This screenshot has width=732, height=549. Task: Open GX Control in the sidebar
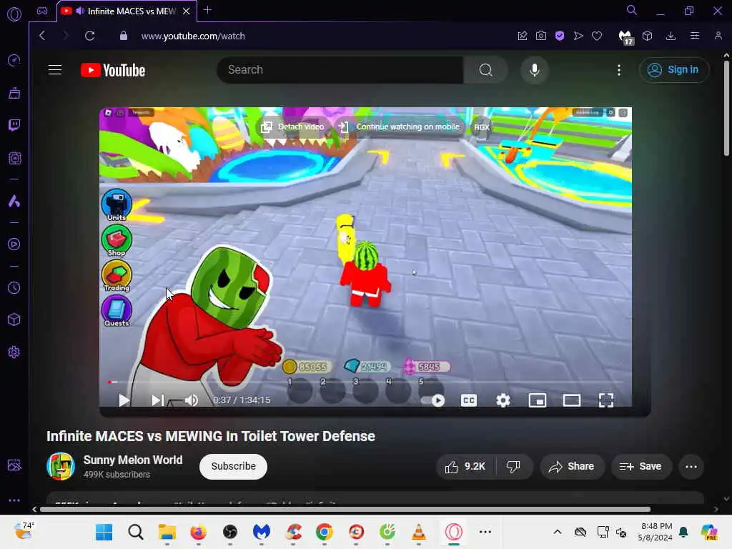pos(14,60)
